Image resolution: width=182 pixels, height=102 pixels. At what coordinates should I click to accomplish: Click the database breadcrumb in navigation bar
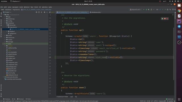[8, 10]
